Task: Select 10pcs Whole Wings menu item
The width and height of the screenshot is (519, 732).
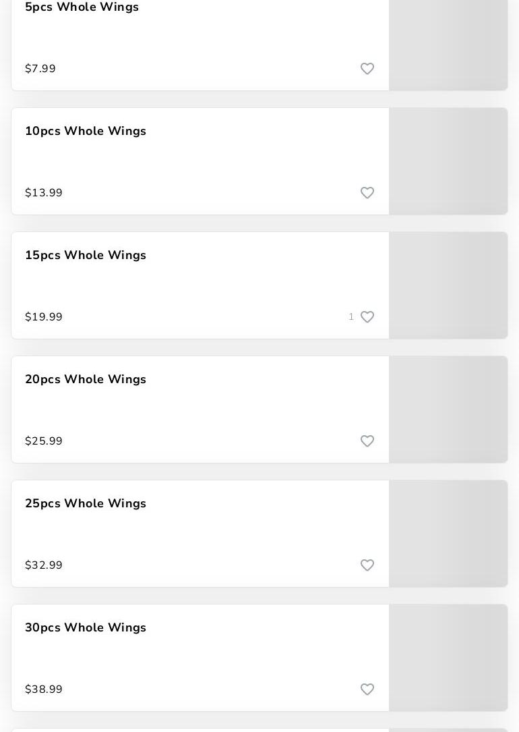Action: click(86, 131)
